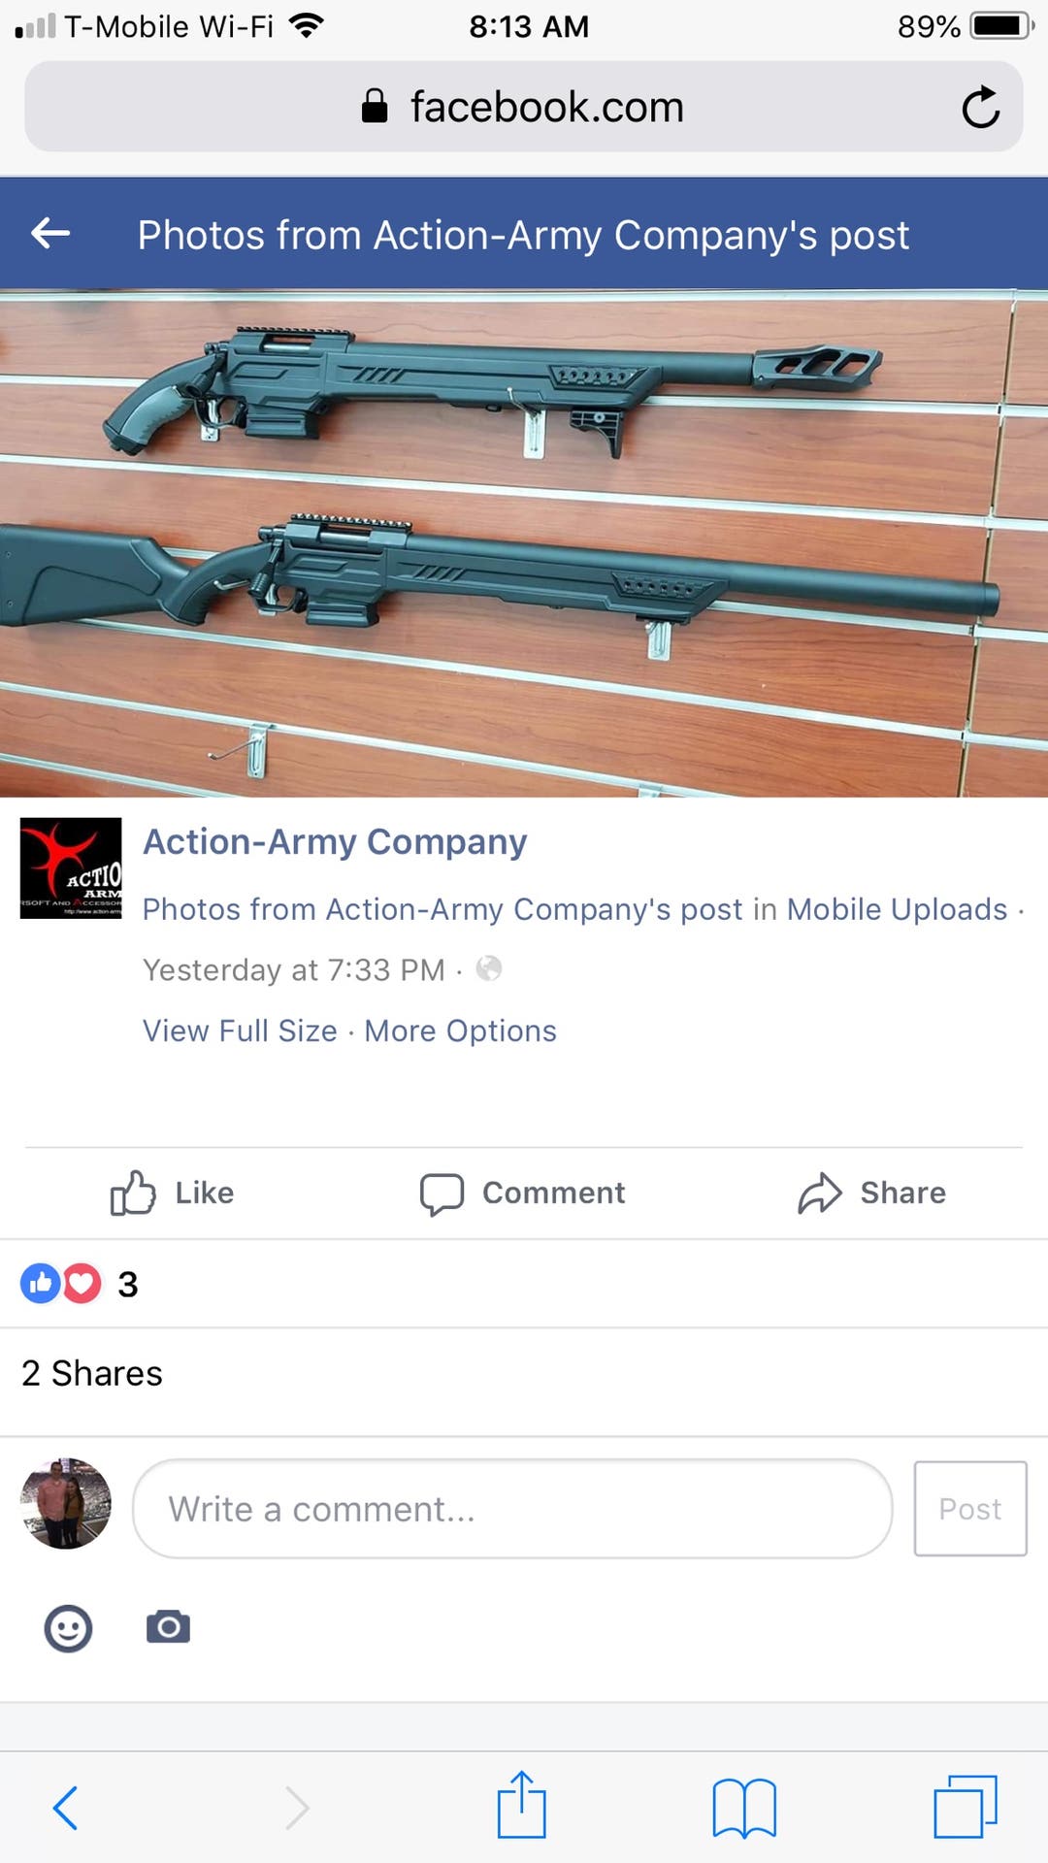Reload the facebook.com page
This screenshot has height=1863, width=1048.
coord(980,107)
